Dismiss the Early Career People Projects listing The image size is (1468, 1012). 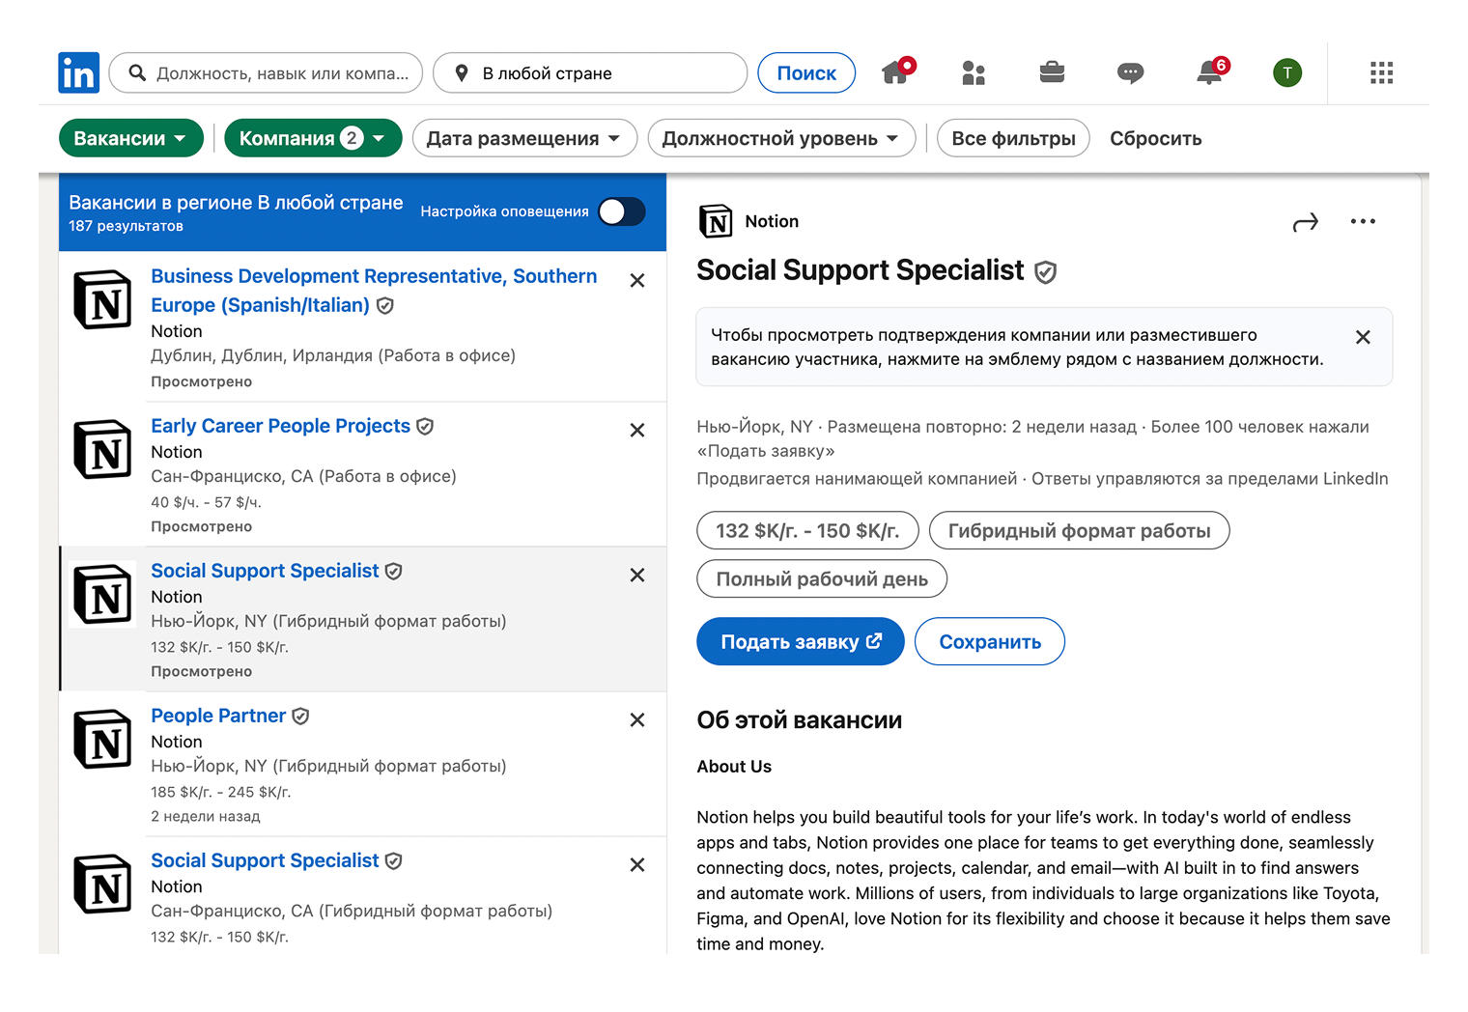[x=637, y=431]
